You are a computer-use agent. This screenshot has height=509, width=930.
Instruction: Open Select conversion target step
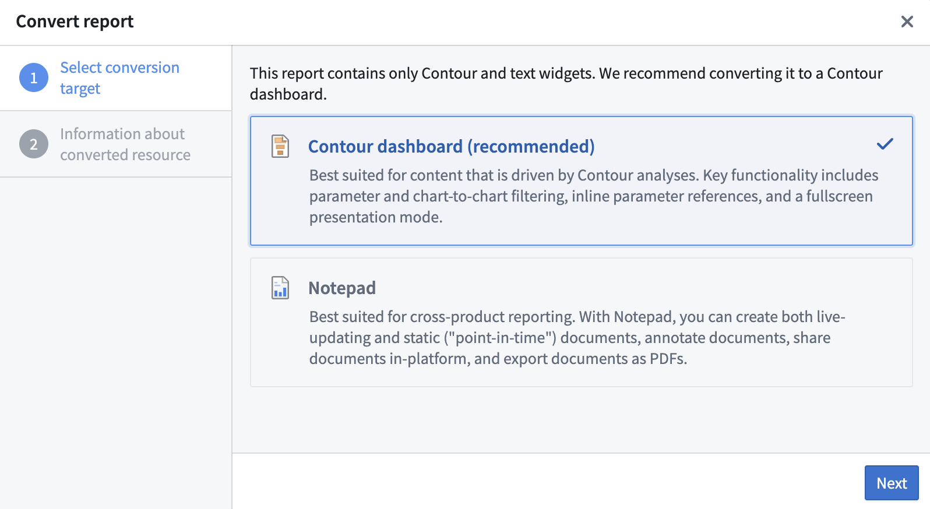click(x=116, y=78)
